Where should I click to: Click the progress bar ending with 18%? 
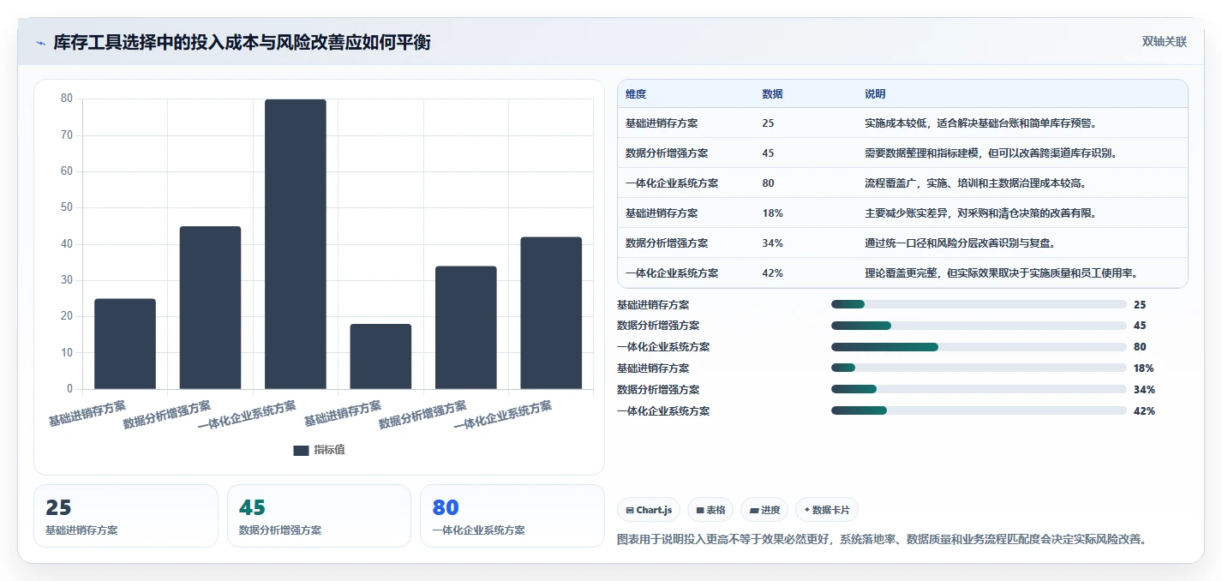tap(979, 368)
